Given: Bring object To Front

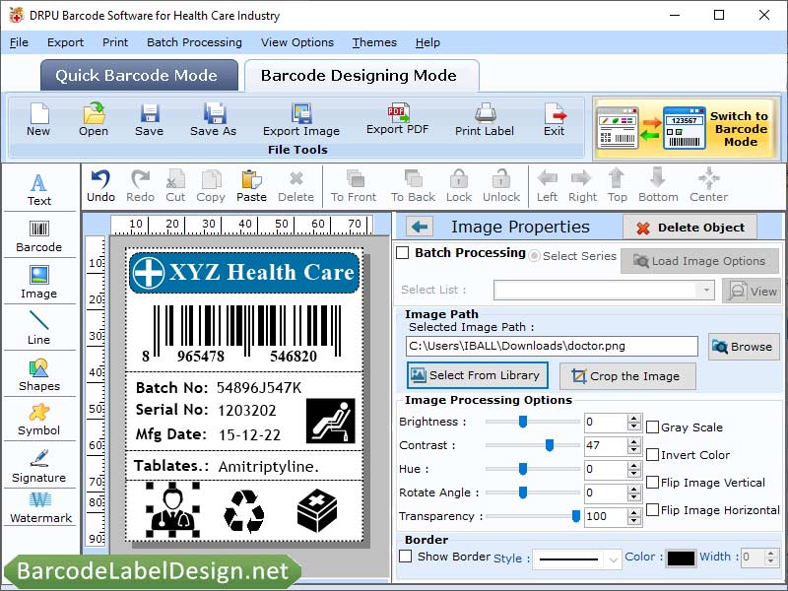Looking at the screenshot, I should 354,186.
